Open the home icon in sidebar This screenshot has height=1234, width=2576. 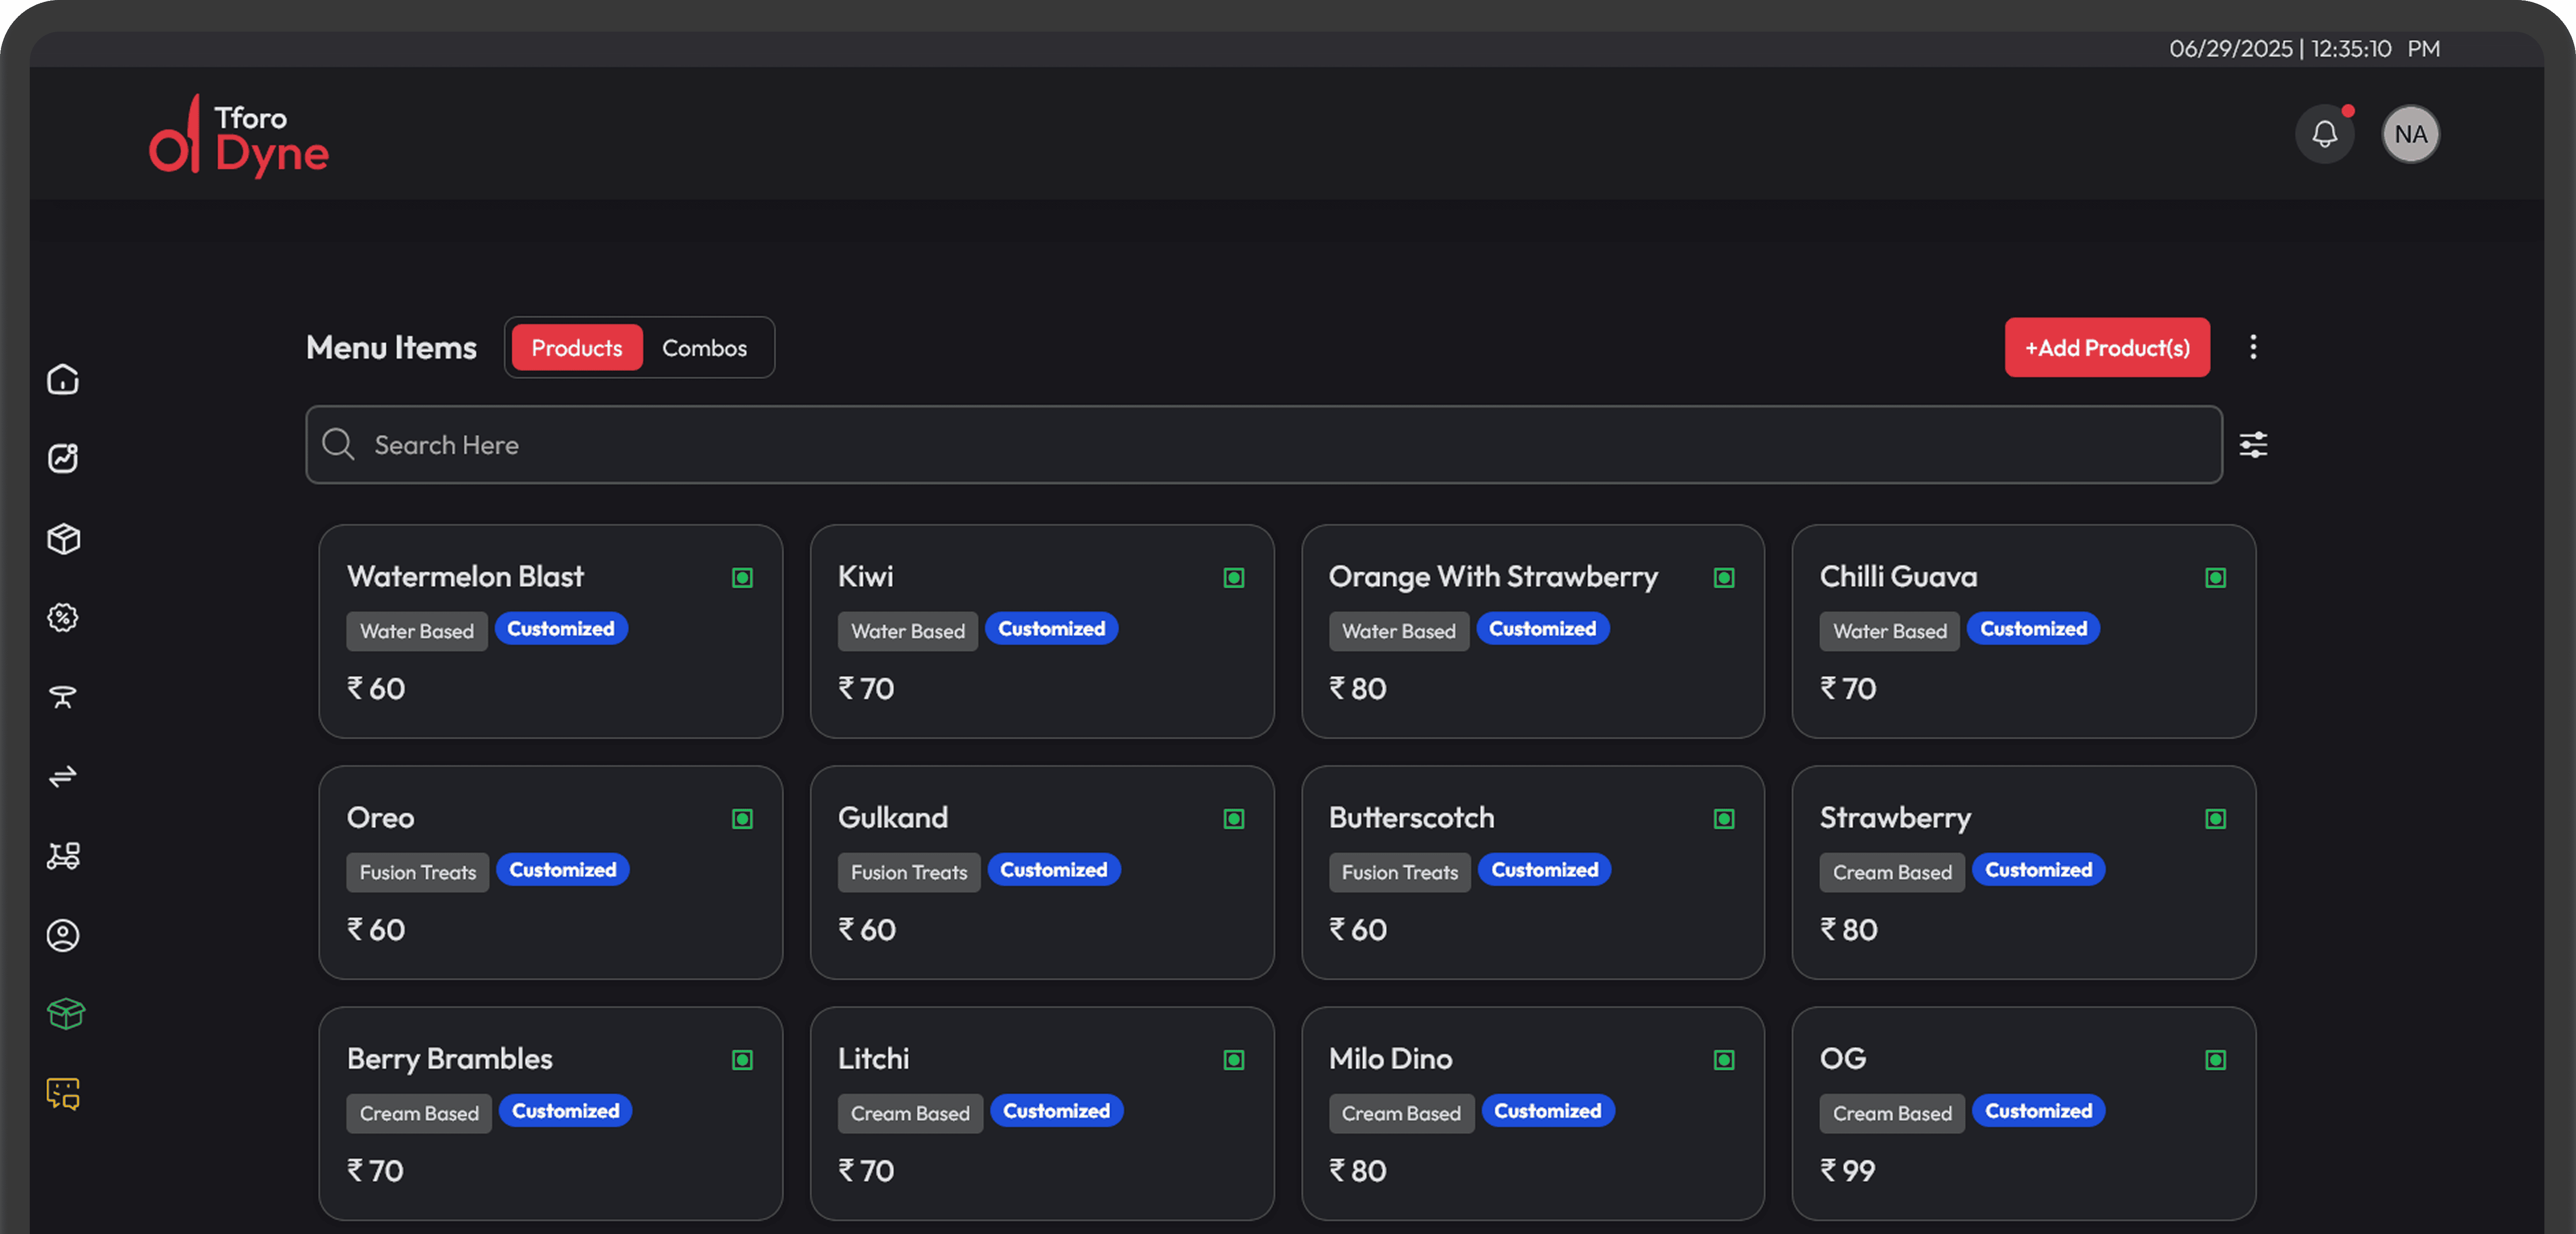[63, 379]
